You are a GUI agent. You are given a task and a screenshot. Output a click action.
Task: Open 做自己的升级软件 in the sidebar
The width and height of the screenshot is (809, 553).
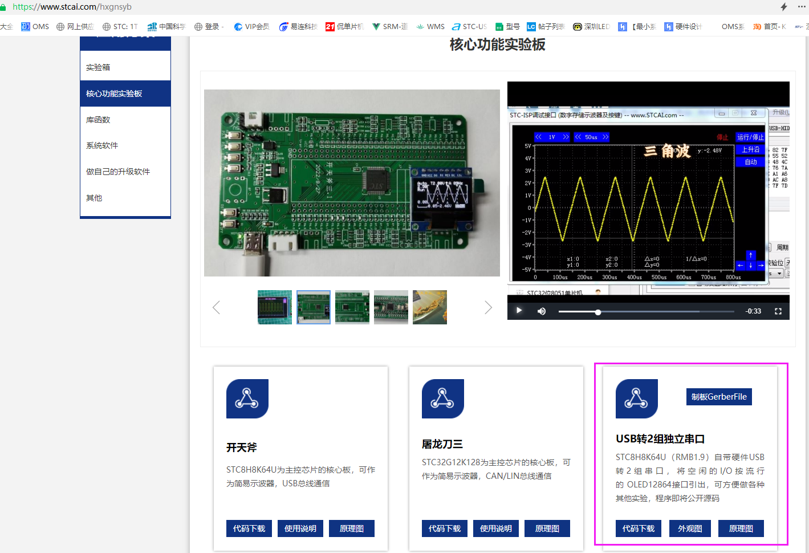(125, 172)
